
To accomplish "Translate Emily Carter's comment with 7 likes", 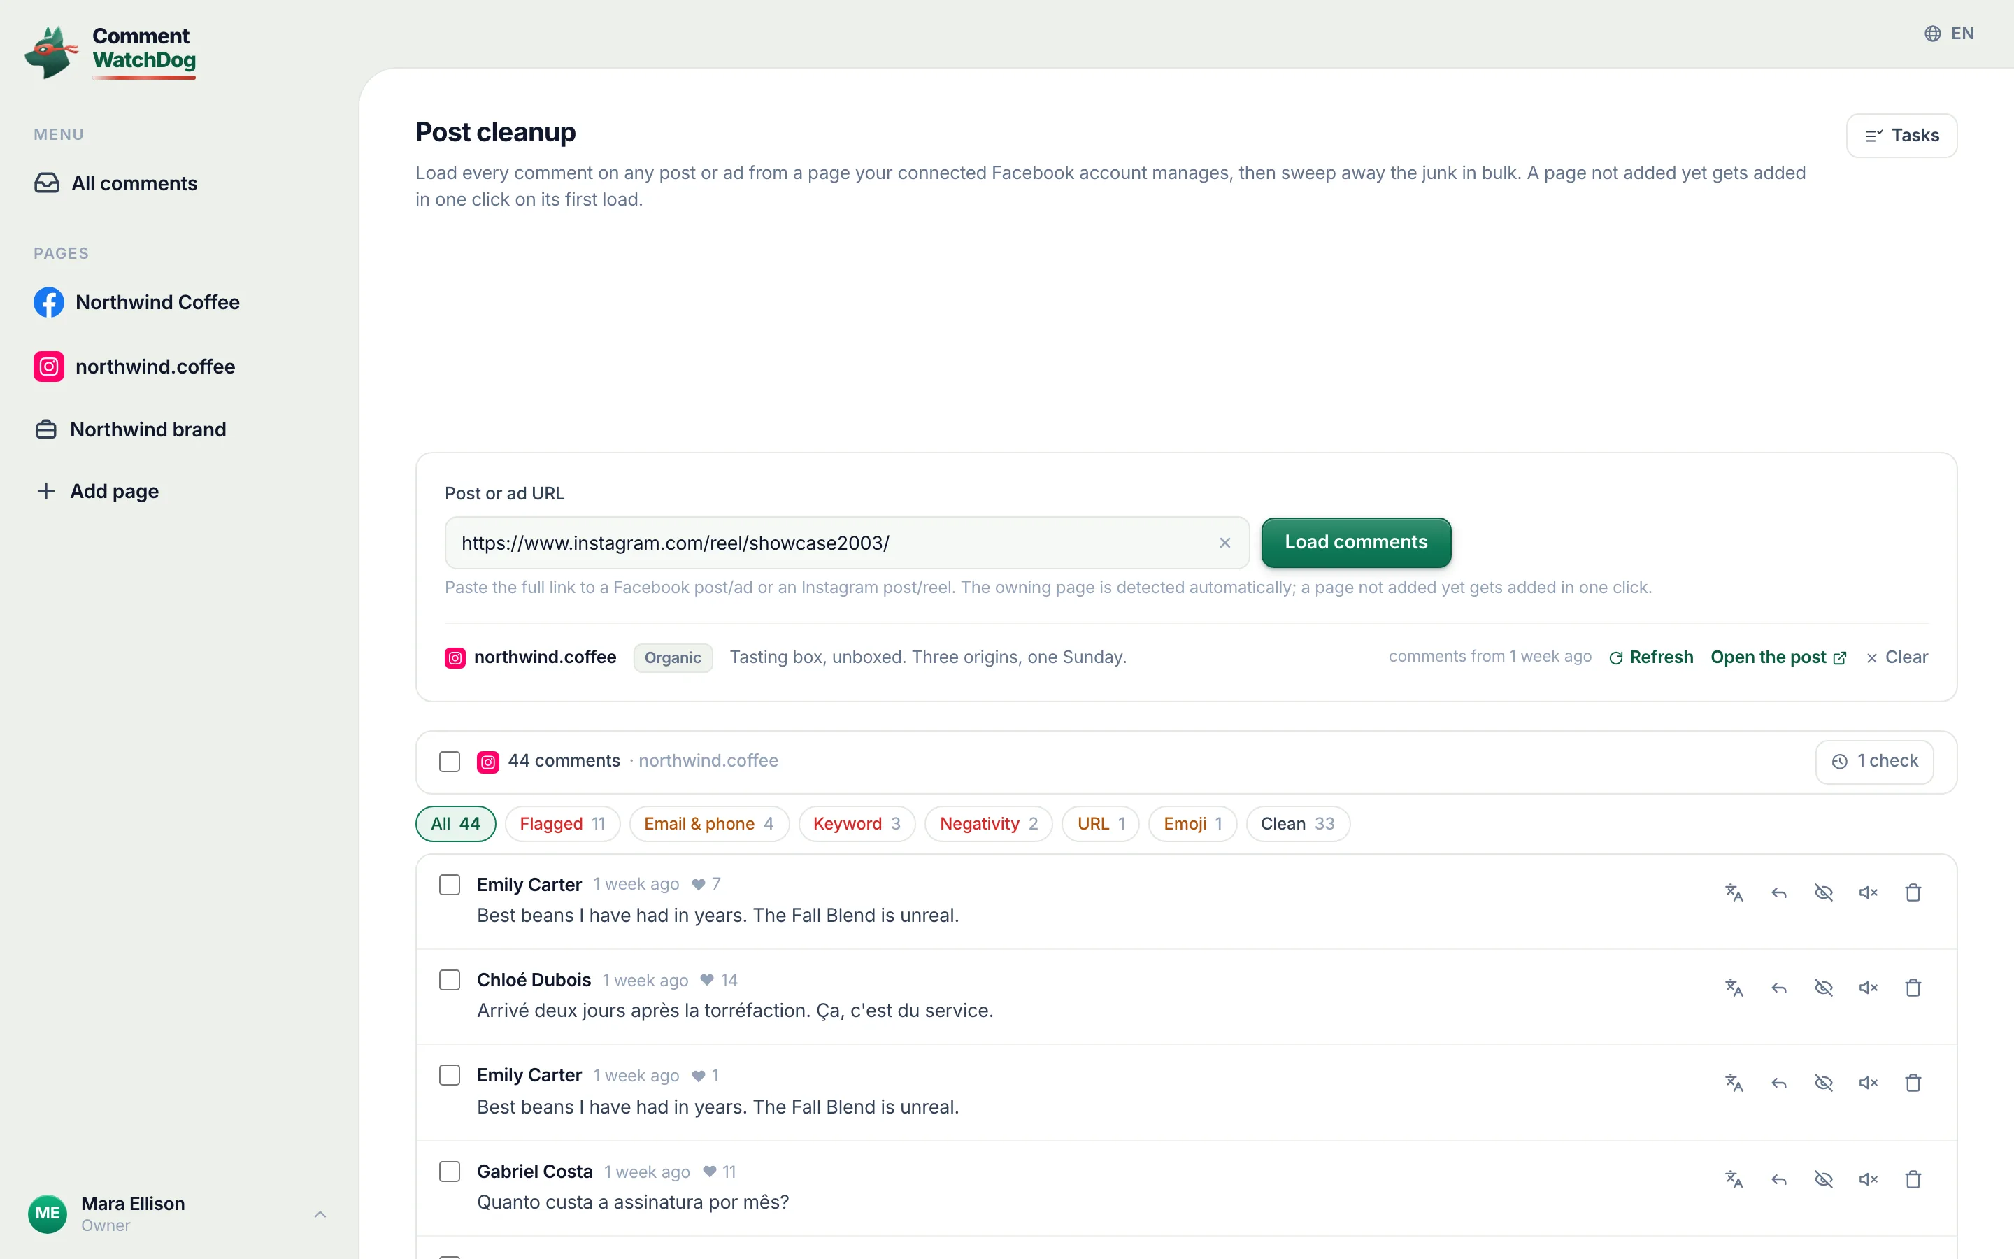I will pyautogui.click(x=1734, y=892).
